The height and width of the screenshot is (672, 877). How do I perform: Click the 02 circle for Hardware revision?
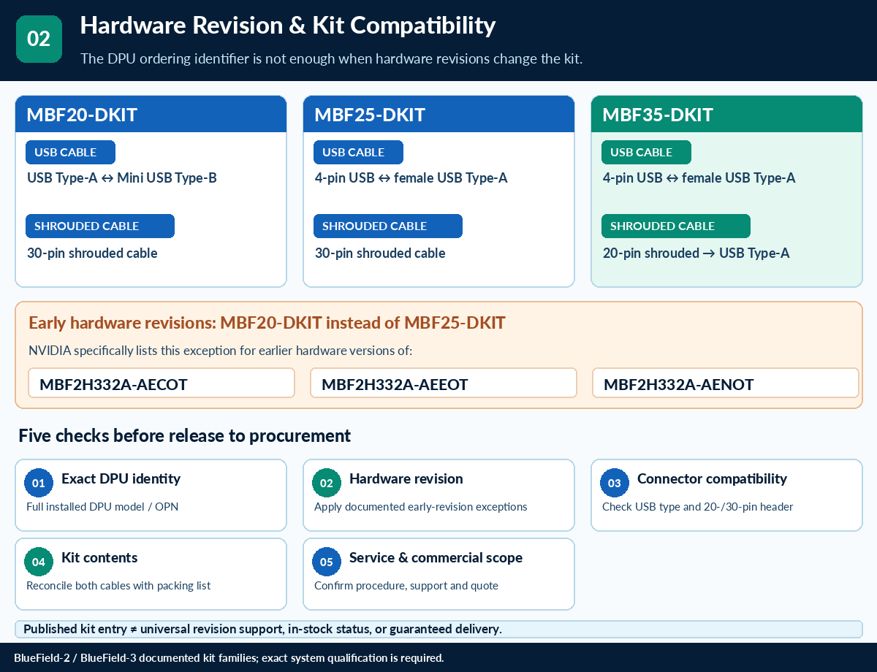[x=327, y=483]
